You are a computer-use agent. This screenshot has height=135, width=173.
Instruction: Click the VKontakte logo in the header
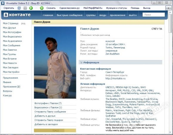[17, 15]
